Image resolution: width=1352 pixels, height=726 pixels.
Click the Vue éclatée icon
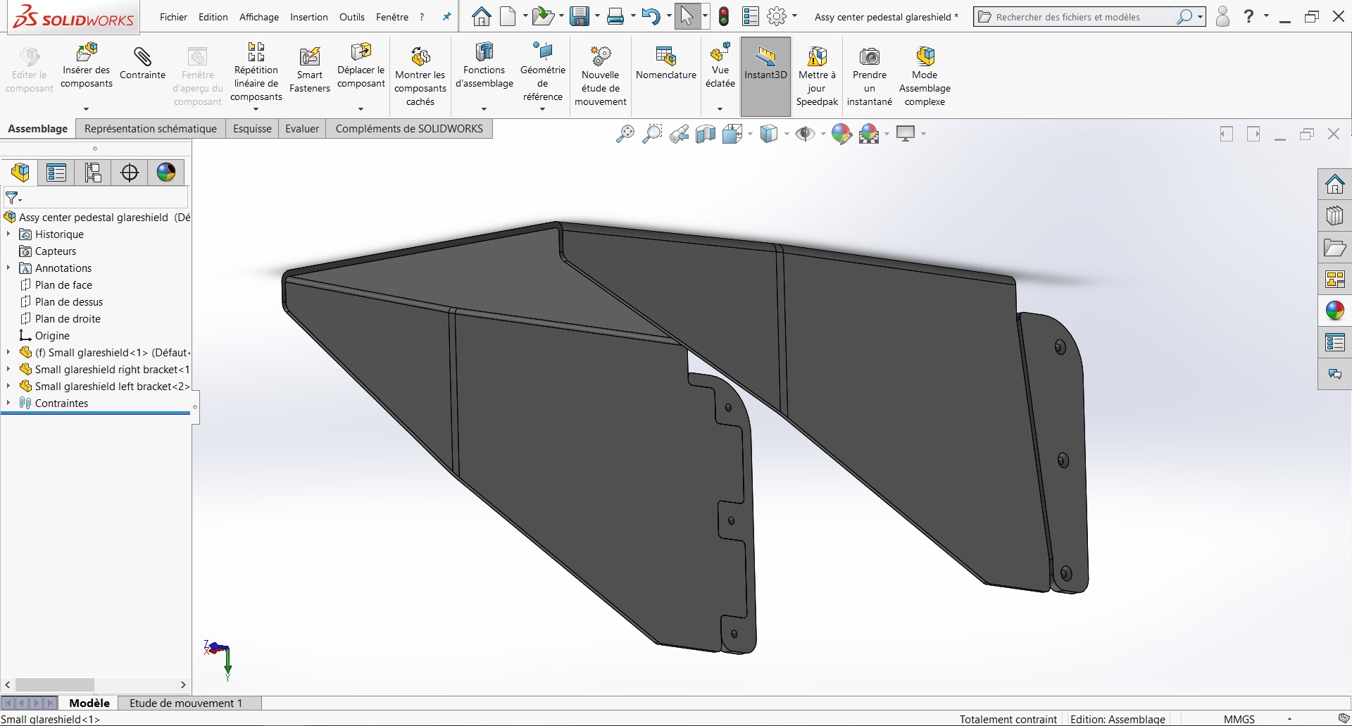click(x=720, y=52)
